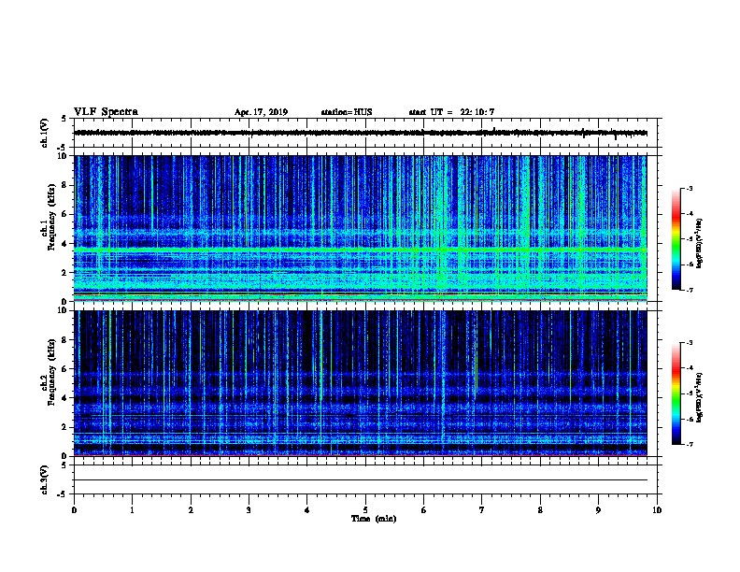Image resolution: width=740 pixels, height=572 pixels.
Task: Click the time axis tick label "1"
Action: pos(132,510)
